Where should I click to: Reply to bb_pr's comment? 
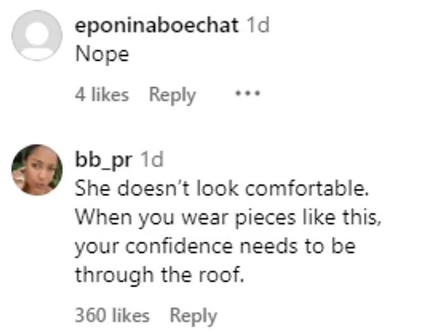click(x=192, y=316)
